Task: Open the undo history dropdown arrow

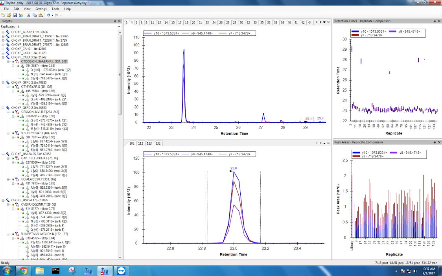Action: pyautogui.click(x=52, y=15)
